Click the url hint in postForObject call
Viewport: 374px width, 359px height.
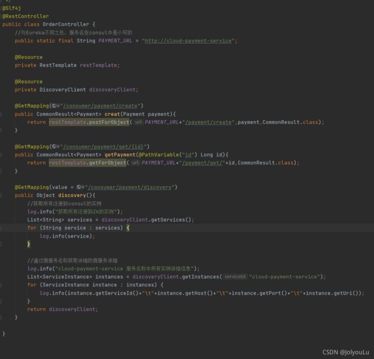pyautogui.click(x=139, y=122)
